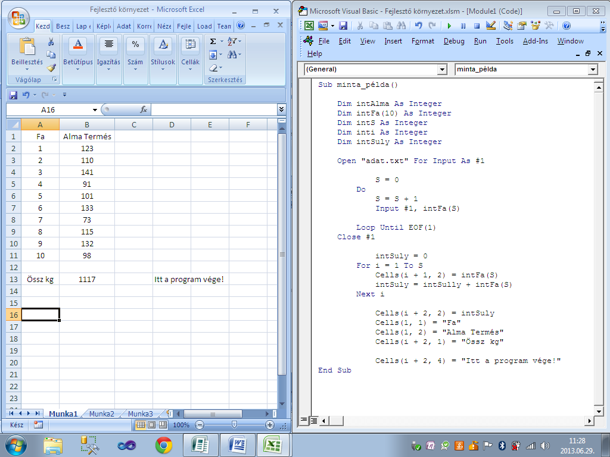Viewport: 610px width, 457px height.
Task: Open Vágólap clipboard dialog launcher
Action: coord(55,79)
